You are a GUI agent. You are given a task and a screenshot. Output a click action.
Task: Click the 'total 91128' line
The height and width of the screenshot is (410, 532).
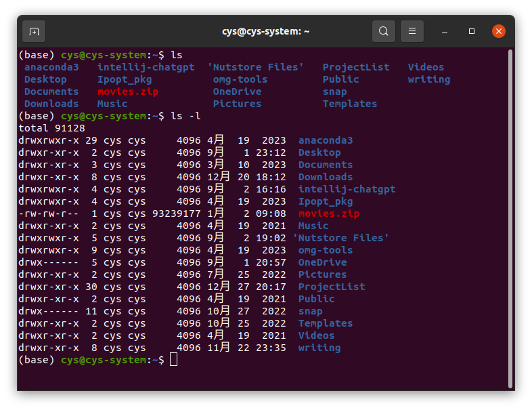51,128
